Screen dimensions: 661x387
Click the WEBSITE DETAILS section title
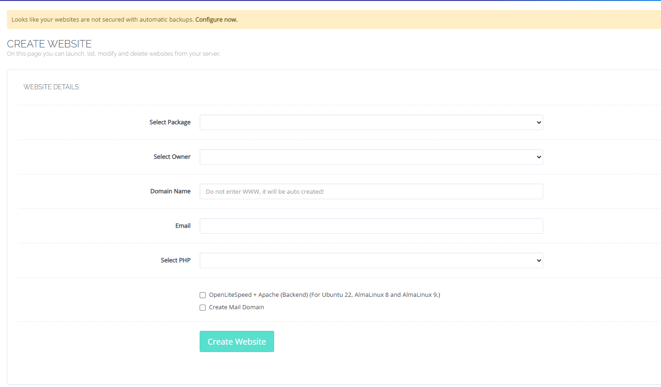click(51, 87)
